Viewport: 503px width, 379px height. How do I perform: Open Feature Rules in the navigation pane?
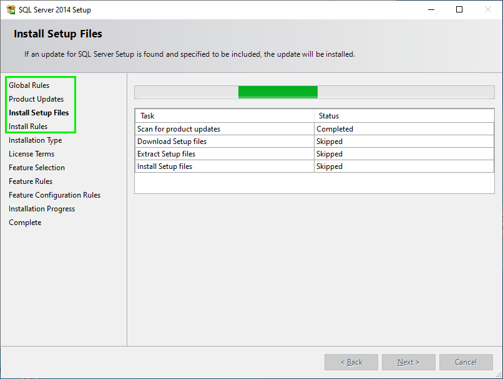(x=31, y=181)
